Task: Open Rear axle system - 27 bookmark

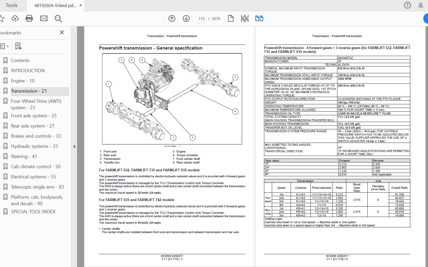Action: (33, 126)
